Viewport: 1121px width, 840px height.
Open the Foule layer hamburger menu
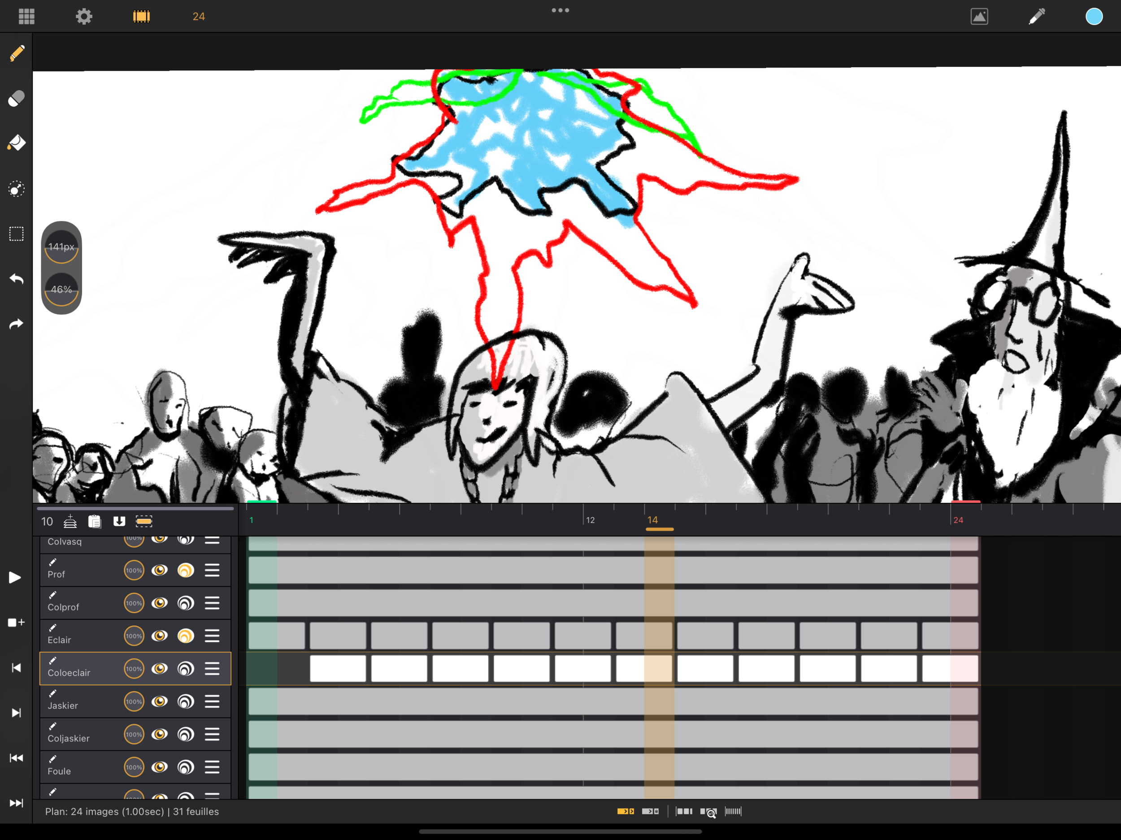click(212, 767)
